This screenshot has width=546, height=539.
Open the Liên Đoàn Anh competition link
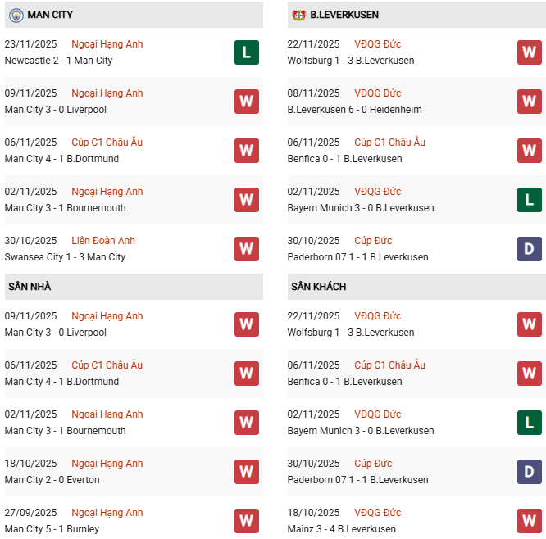[x=103, y=241]
